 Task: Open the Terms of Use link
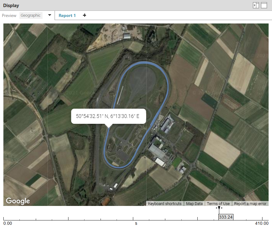pos(218,204)
